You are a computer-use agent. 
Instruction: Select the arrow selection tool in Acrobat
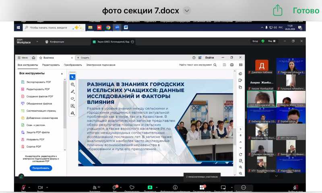(72, 77)
